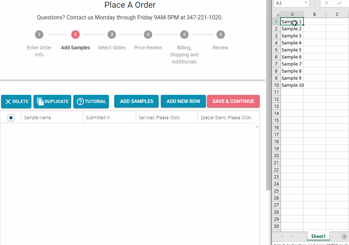
Task: Click the Delete button with X icon
Action: coord(16,102)
